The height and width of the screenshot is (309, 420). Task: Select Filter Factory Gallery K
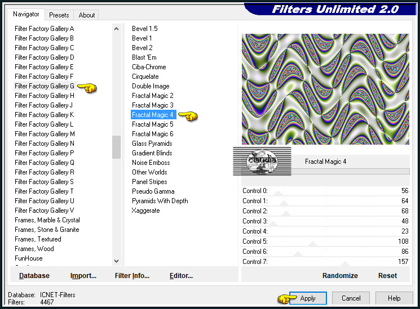(44, 115)
